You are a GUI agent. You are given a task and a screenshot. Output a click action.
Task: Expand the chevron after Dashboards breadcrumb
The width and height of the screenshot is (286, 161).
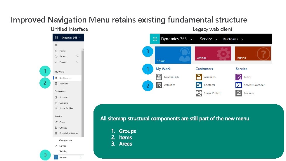pos(242,39)
